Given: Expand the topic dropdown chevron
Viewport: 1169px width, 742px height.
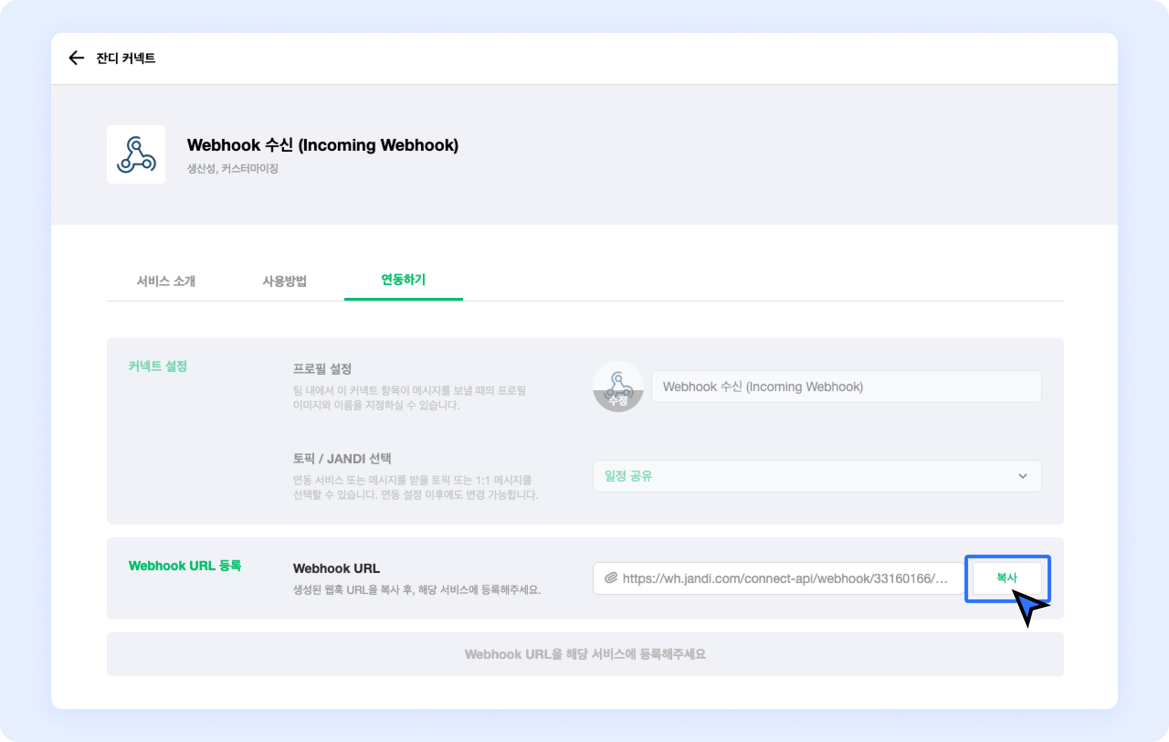Looking at the screenshot, I should click(x=1022, y=476).
